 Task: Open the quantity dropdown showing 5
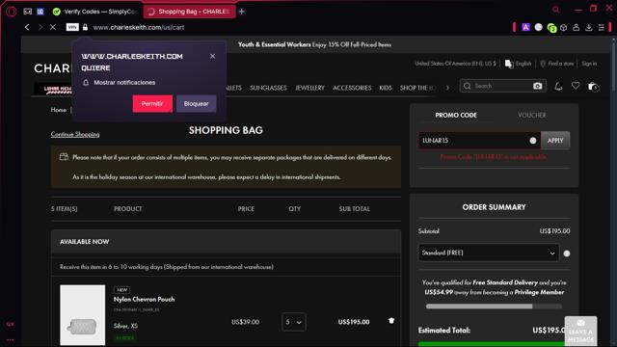[x=293, y=322]
